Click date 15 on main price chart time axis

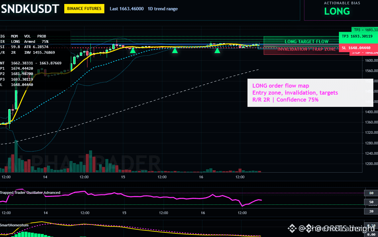(123, 177)
